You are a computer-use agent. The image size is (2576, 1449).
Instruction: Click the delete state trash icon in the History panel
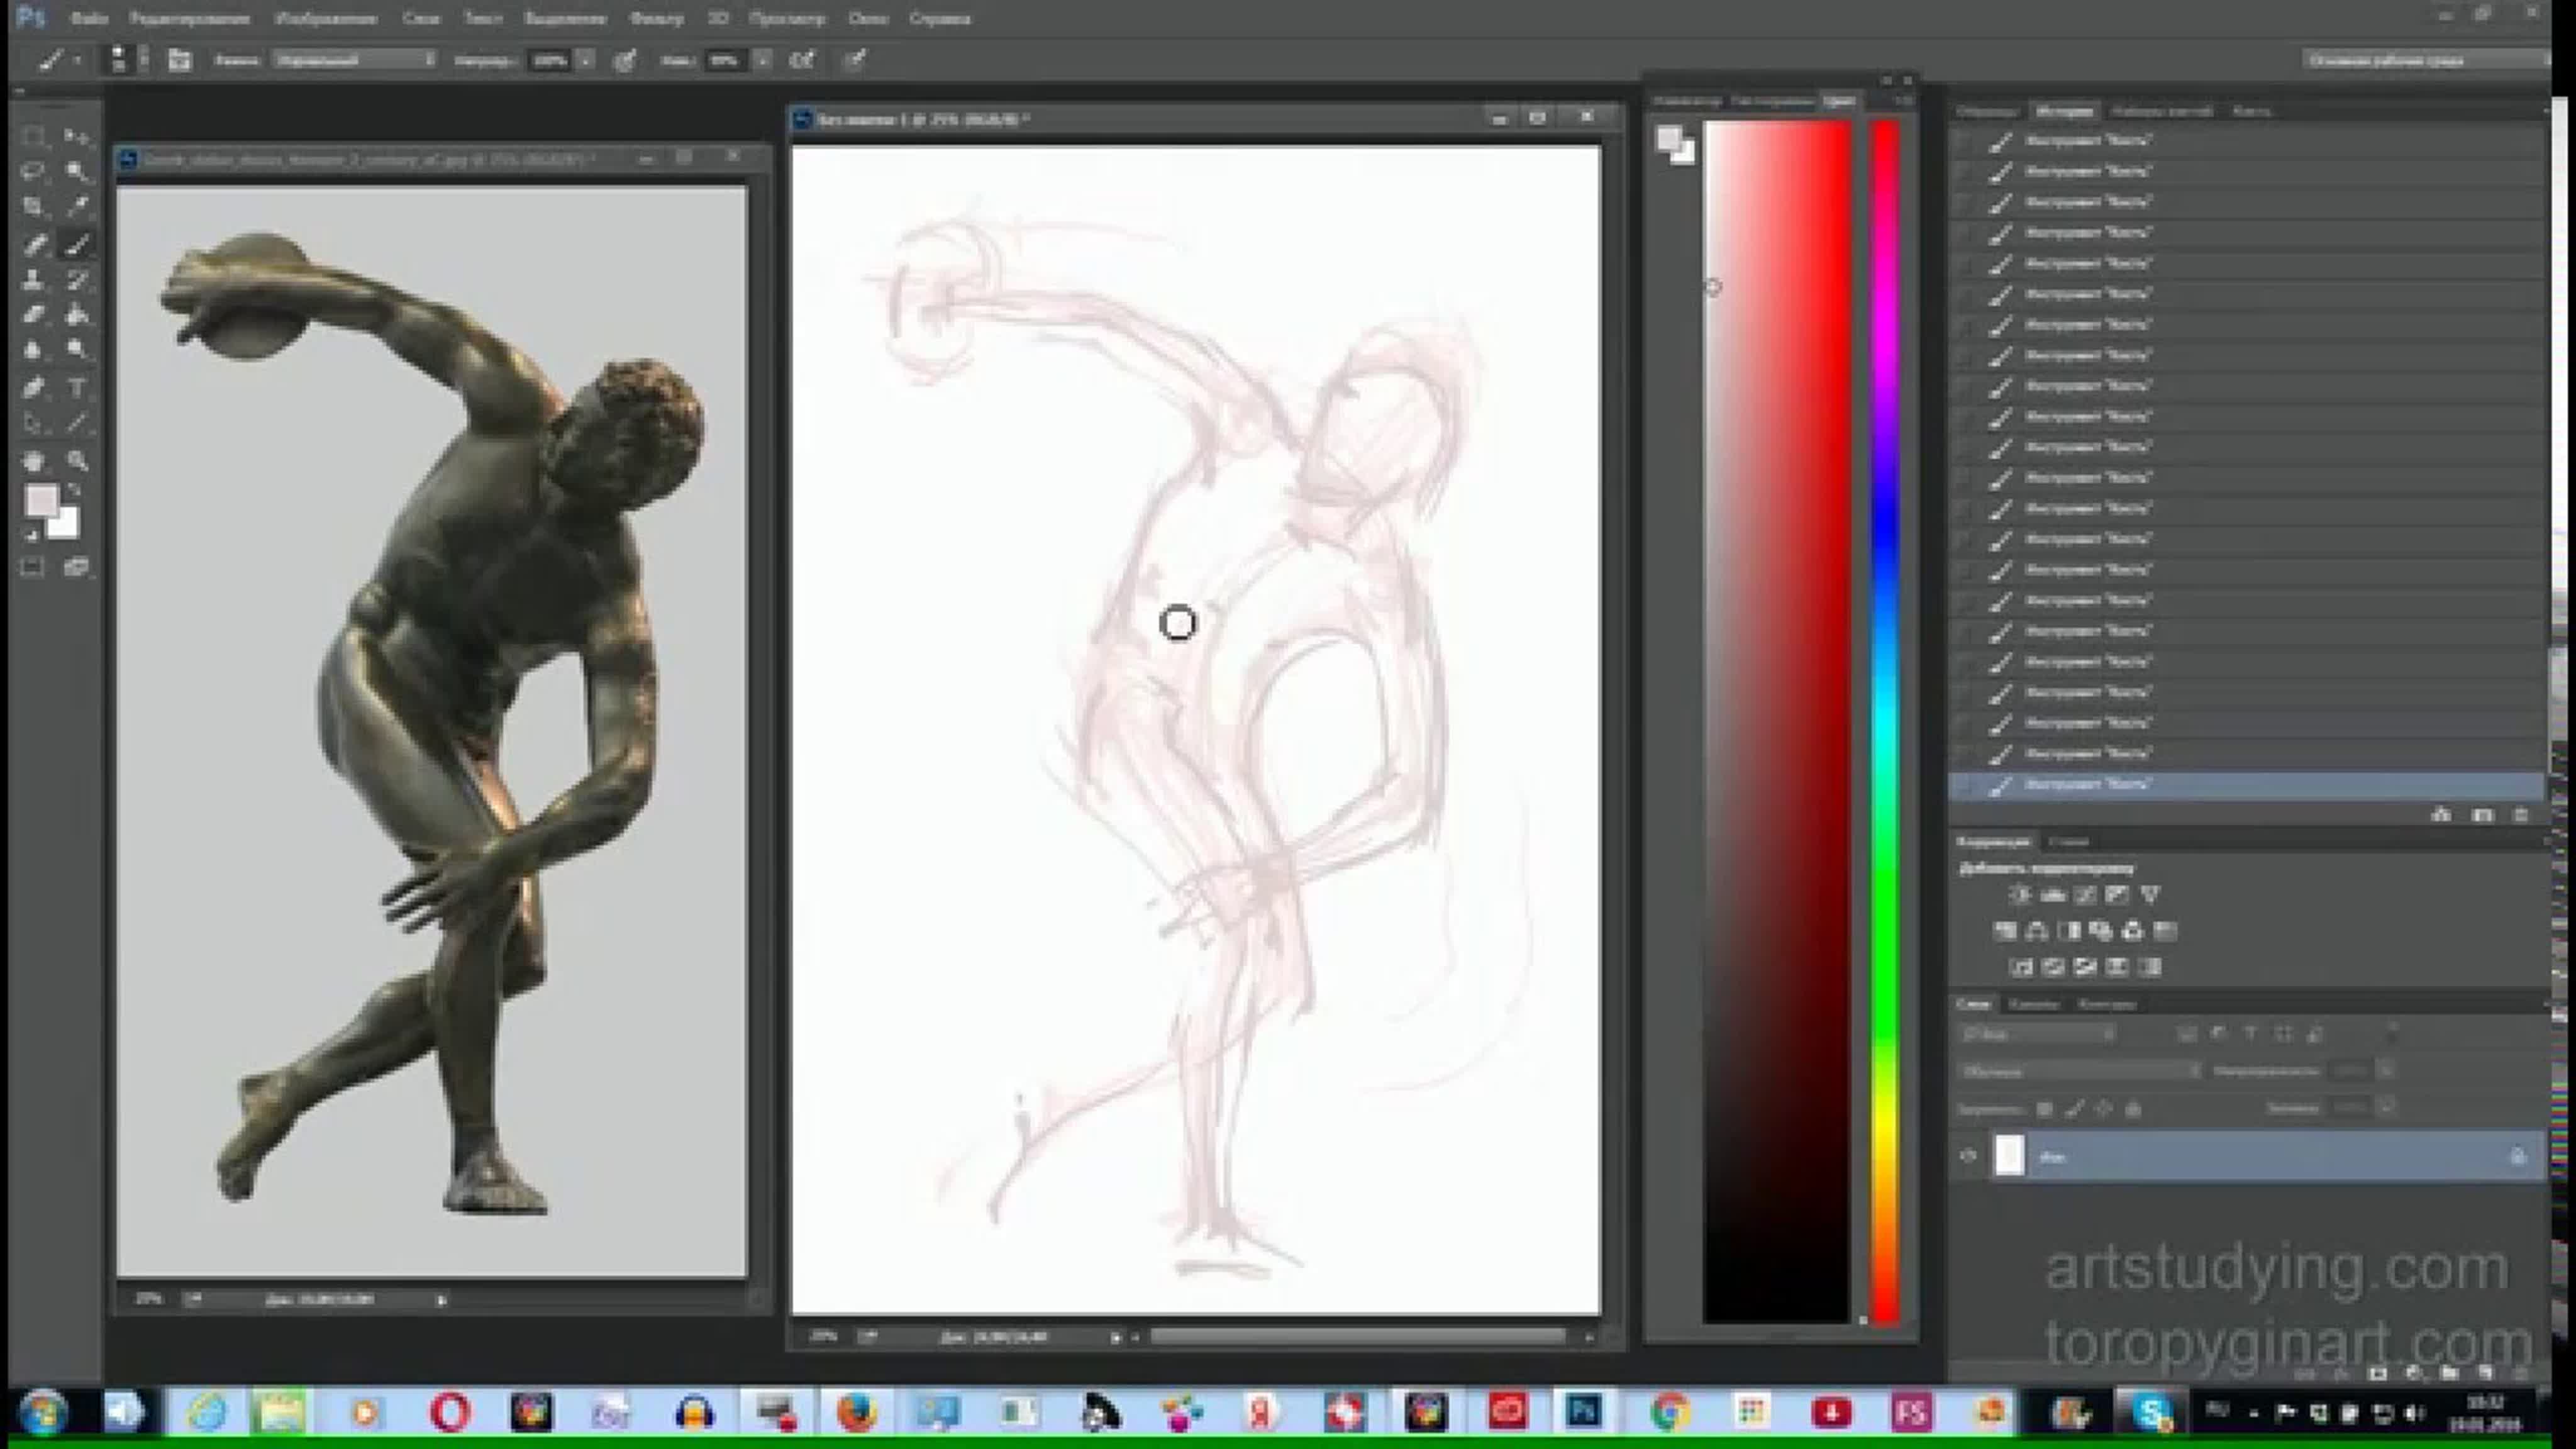[2521, 815]
